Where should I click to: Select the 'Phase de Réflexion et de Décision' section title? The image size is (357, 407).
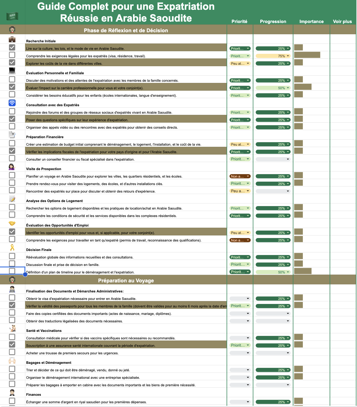point(126,30)
